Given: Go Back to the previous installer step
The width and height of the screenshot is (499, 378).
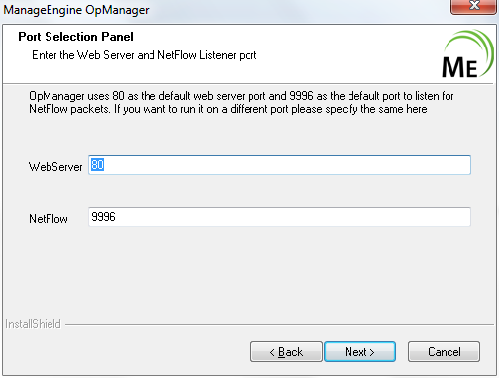Looking at the screenshot, I should pos(286,352).
